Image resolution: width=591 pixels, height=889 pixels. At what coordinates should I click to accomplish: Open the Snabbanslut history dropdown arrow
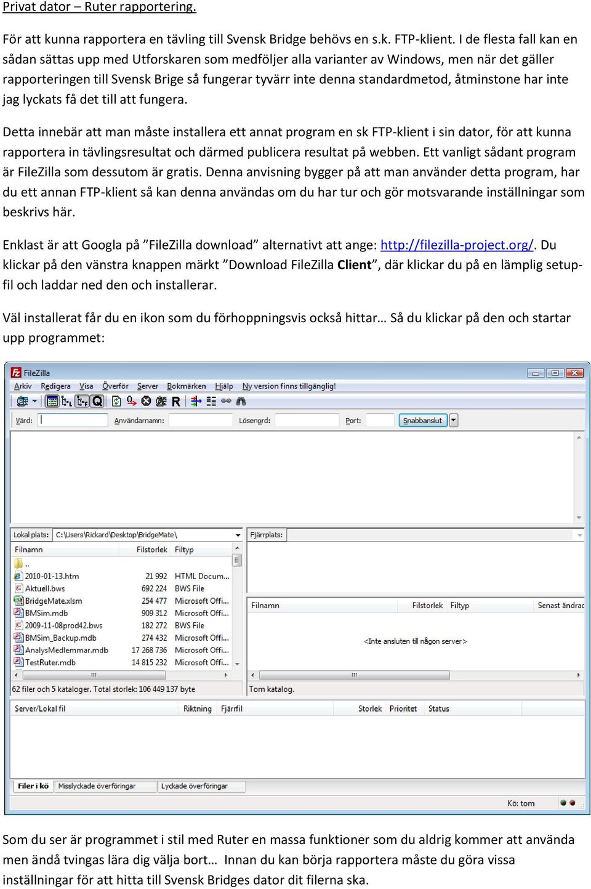(x=454, y=420)
